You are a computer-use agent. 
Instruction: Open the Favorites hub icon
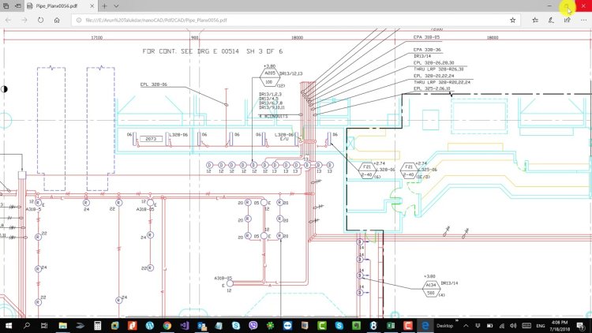pos(537,20)
